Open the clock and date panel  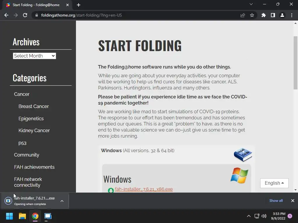[278, 216]
